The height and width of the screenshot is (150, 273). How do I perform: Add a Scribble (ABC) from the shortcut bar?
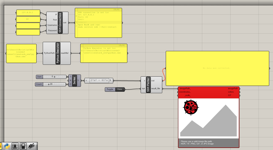click(x=32, y=146)
